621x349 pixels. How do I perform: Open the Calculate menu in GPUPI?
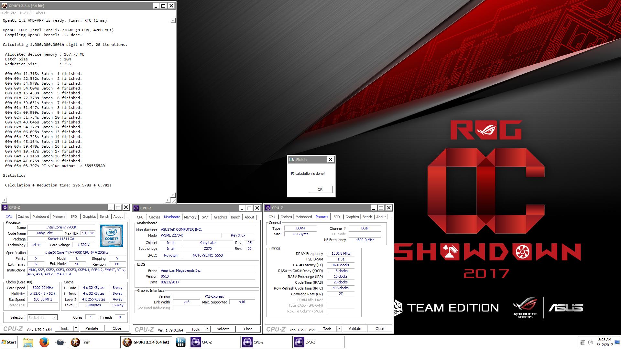coord(9,13)
